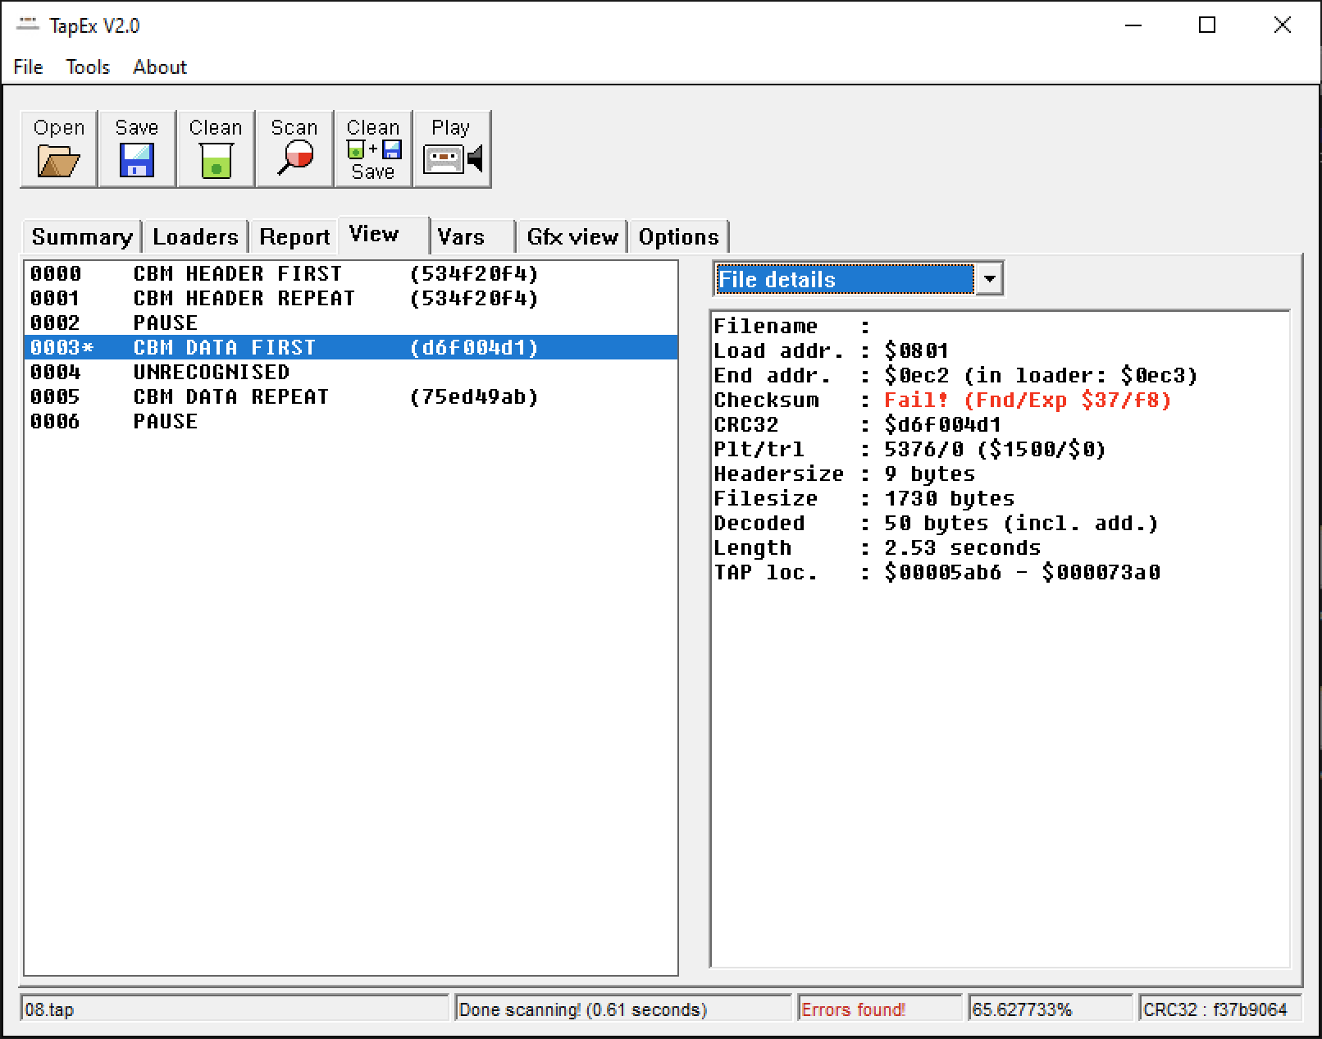
Task: Click the Open folder toolbar icon
Action: [x=58, y=159]
